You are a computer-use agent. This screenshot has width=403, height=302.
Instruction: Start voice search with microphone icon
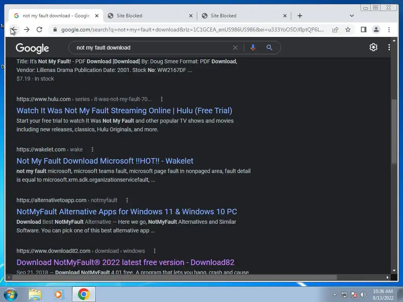(x=253, y=48)
